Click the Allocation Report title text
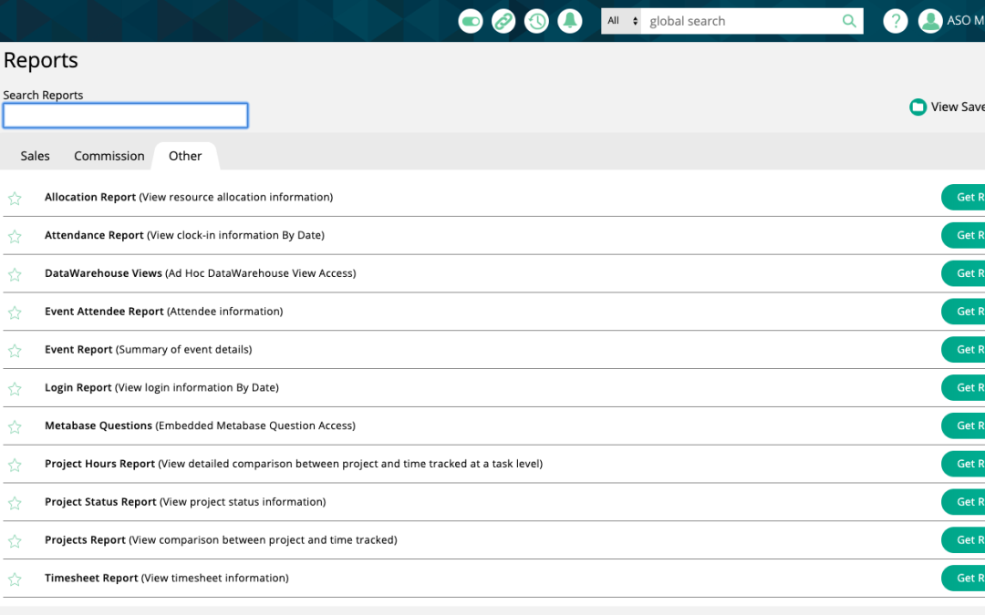The image size is (985, 615). point(90,197)
